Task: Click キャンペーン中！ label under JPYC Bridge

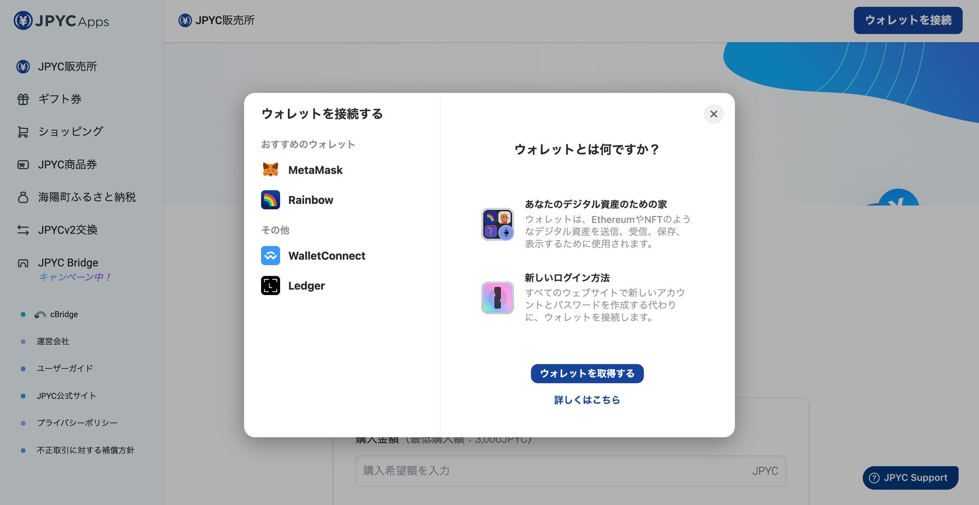Action: pyautogui.click(x=75, y=277)
